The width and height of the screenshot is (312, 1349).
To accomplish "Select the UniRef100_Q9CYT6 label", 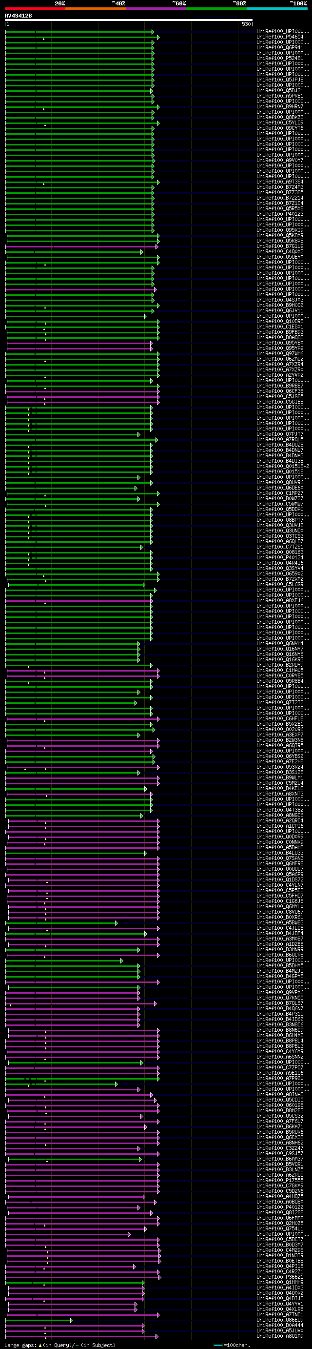I will [280, 128].
